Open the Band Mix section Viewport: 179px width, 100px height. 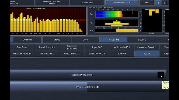tap(122, 54)
